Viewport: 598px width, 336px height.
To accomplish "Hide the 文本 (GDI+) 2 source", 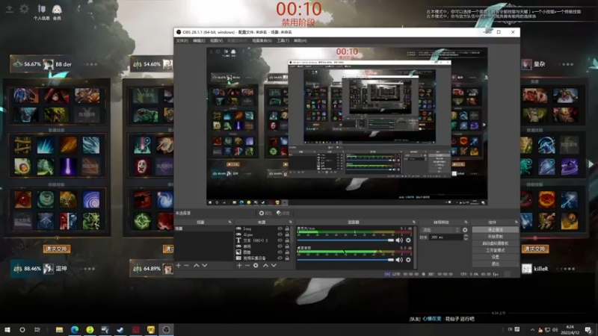I will pos(280,240).
